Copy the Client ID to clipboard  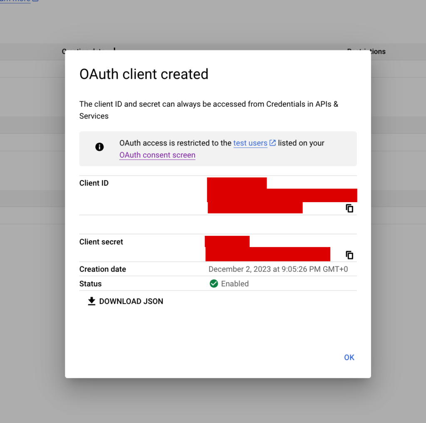click(x=349, y=208)
